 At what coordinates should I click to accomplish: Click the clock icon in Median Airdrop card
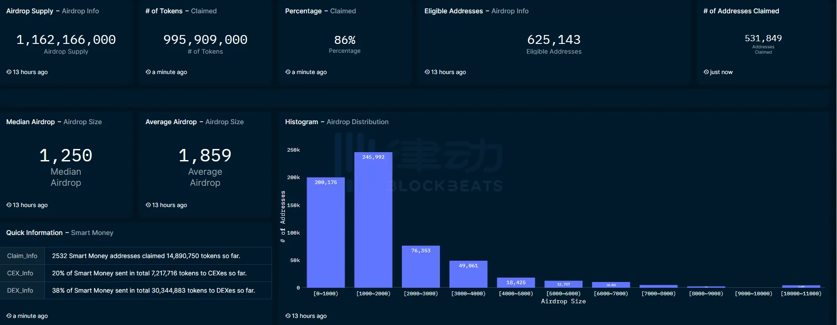click(x=9, y=205)
